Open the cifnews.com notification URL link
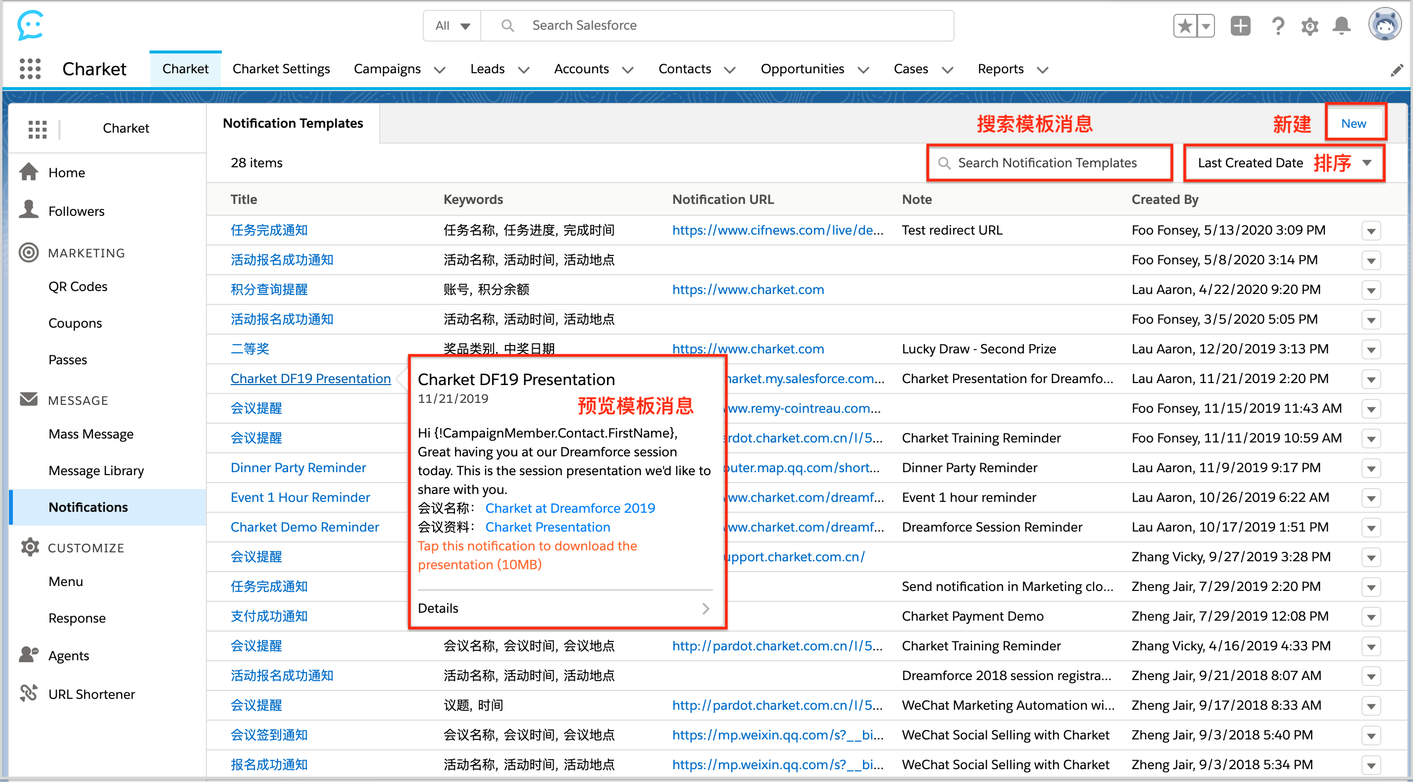The width and height of the screenshot is (1413, 782). [777, 230]
